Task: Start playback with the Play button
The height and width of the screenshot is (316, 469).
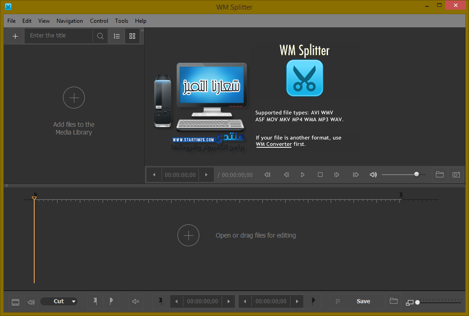Action: point(302,175)
